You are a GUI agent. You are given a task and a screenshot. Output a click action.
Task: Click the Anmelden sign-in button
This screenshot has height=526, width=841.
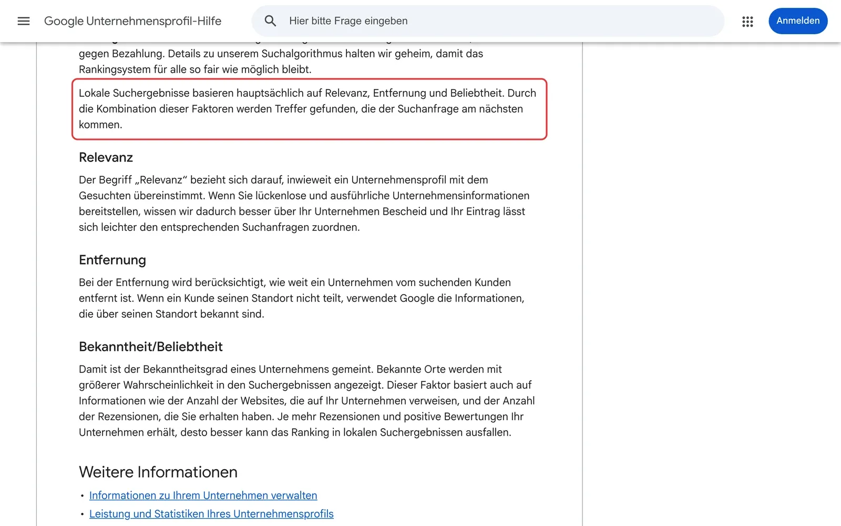798,21
